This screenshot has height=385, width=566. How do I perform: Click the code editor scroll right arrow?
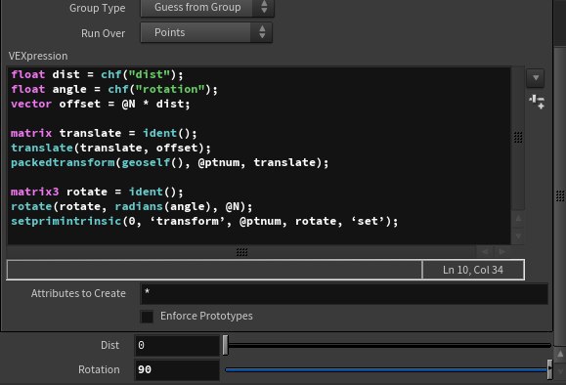tap(502, 251)
